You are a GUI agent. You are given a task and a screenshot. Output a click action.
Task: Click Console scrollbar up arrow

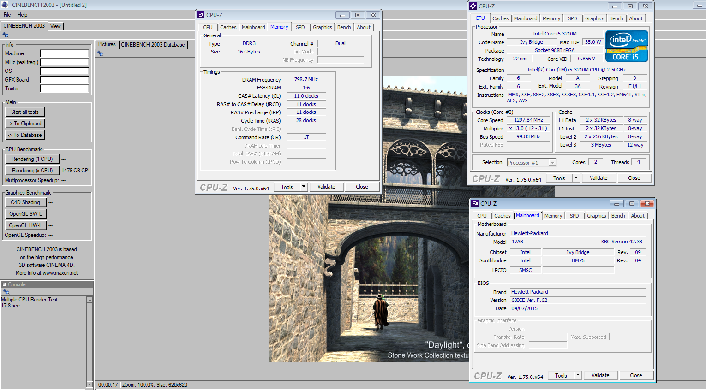[90, 300]
